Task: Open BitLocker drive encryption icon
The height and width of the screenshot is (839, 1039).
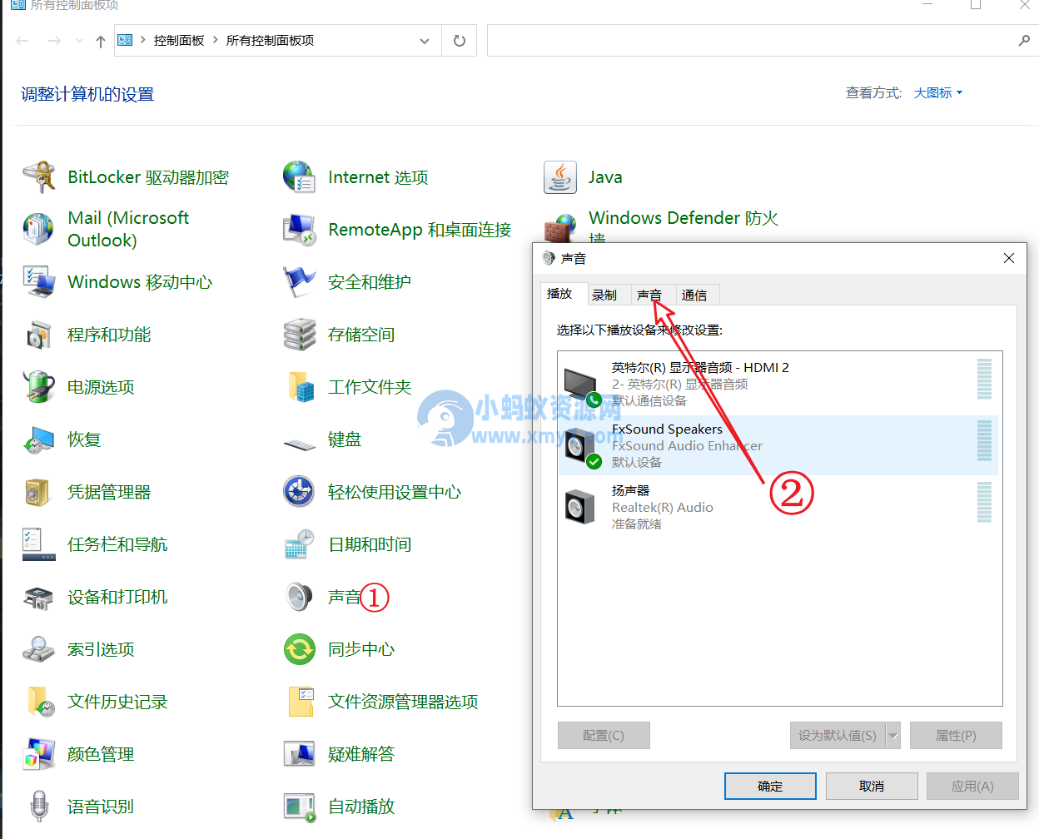Action: [x=39, y=177]
